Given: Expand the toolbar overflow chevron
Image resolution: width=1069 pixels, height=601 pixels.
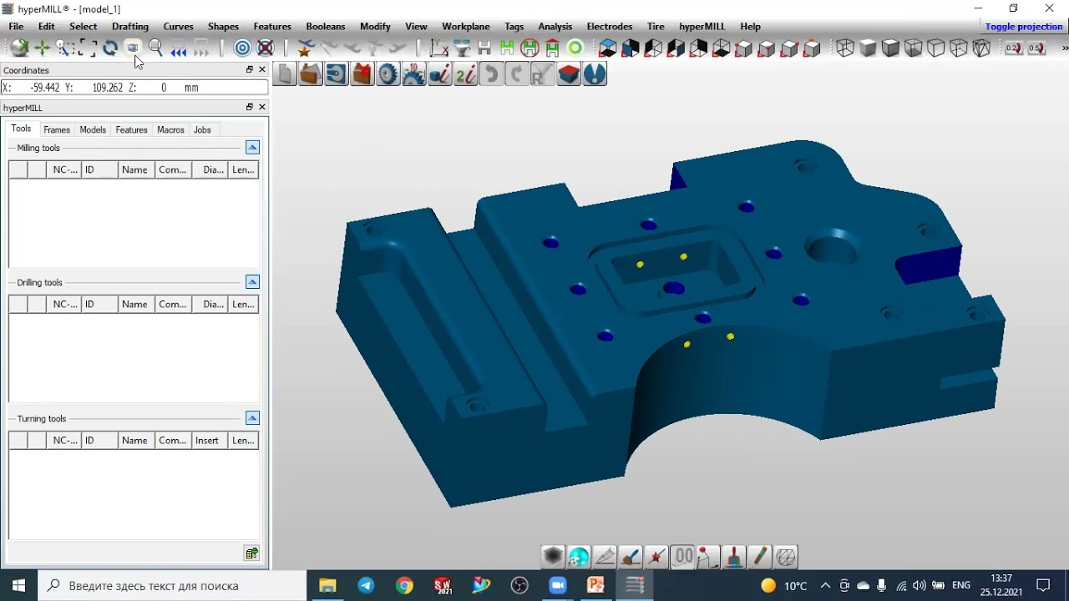Looking at the screenshot, I should 1065,48.
